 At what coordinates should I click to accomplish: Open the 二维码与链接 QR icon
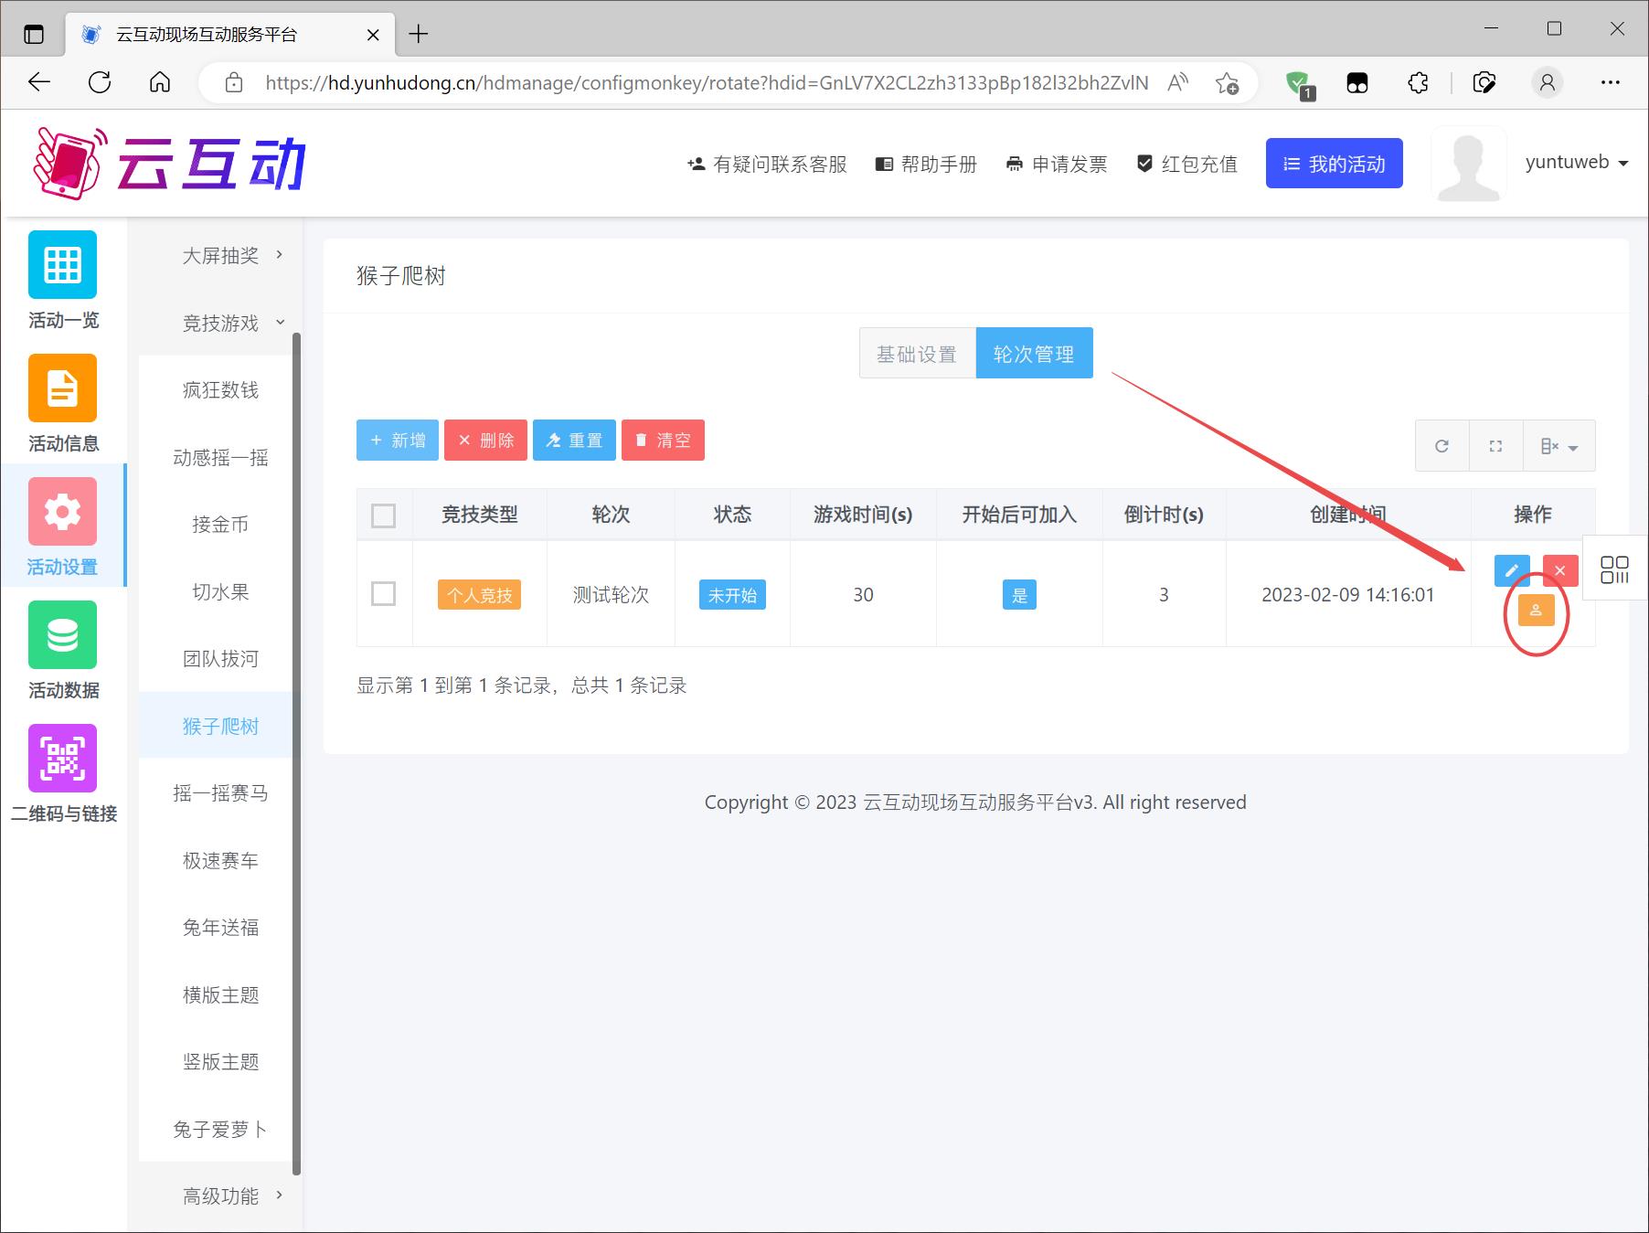pyautogui.click(x=62, y=758)
